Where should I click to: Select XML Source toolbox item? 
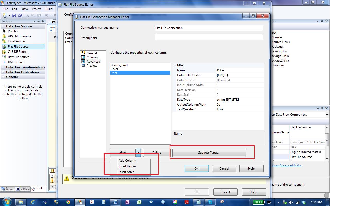(x=16, y=62)
